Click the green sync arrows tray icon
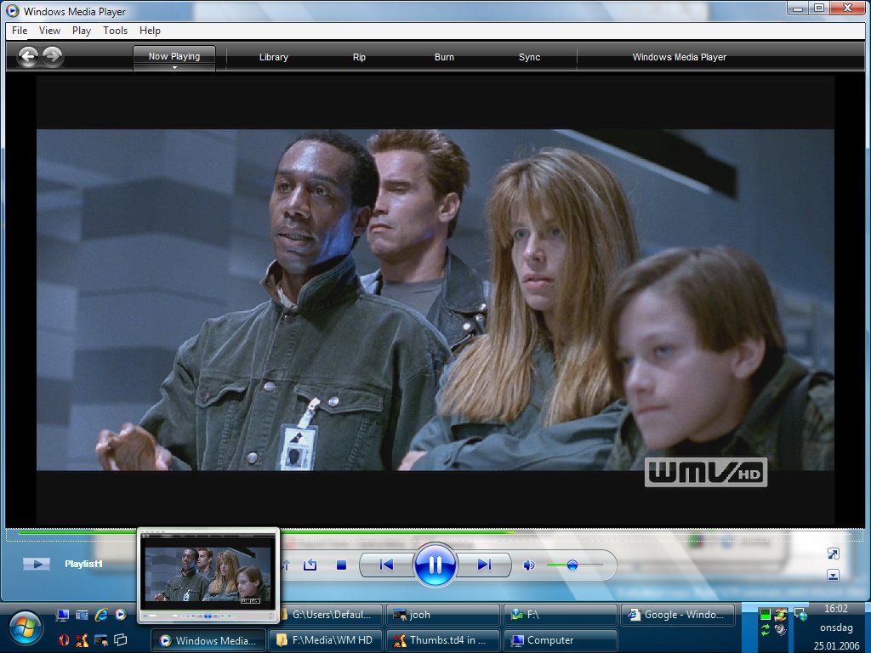Image resolution: width=871 pixels, height=653 pixels. (x=765, y=630)
